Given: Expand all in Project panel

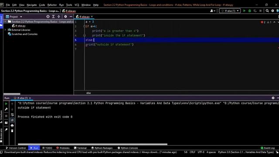Looking at the screenshot, I should (x=53, y=17).
